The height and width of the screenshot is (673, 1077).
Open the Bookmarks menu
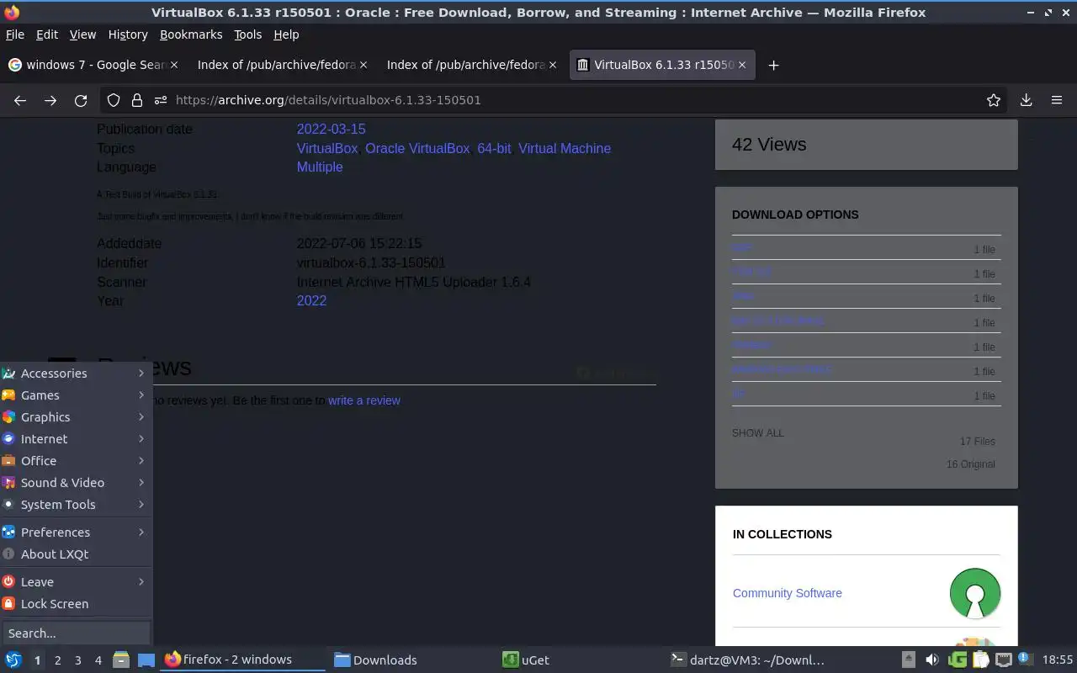click(191, 34)
